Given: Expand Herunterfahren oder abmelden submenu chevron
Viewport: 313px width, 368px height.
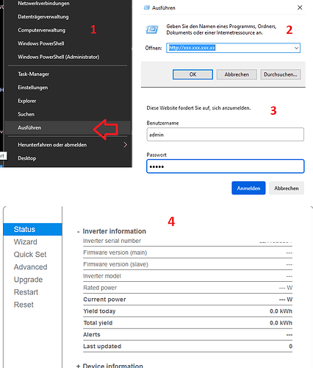Looking at the screenshot, I should (125, 145).
